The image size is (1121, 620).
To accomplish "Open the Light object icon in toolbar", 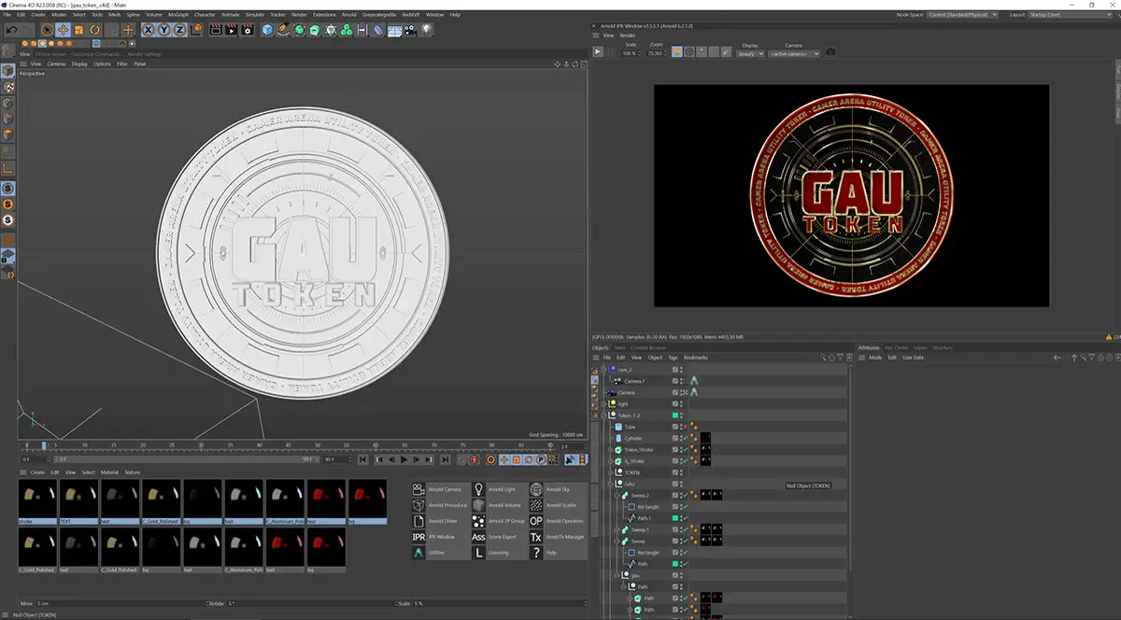I will 426,30.
